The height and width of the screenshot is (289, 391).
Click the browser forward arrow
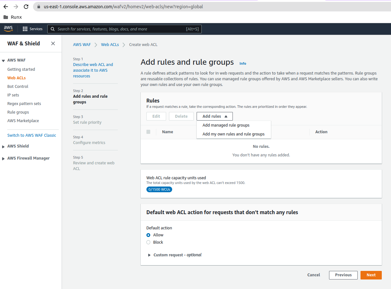[16, 7]
